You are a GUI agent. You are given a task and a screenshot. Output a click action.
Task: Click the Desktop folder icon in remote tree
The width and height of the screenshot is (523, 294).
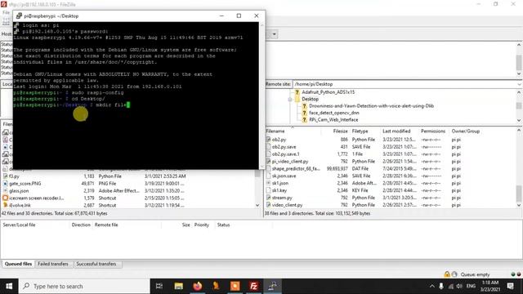(297, 99)
